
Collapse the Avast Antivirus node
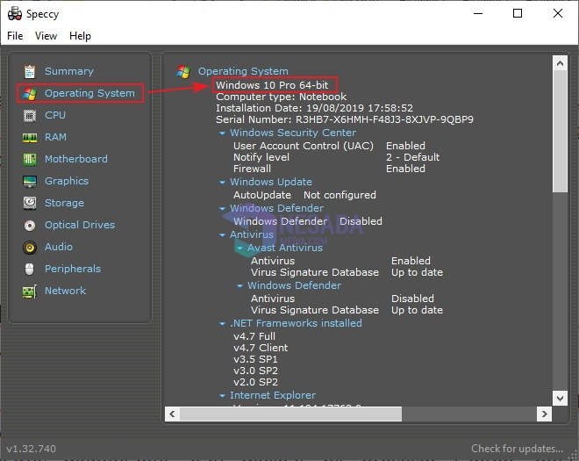(x=240, y=248)
